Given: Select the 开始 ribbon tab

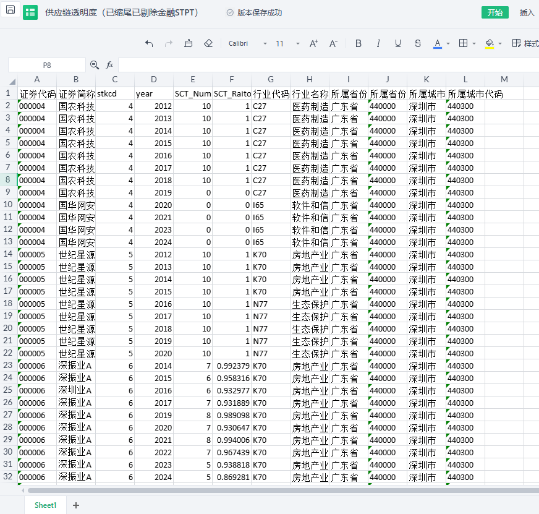Looking at the screenshot, I should [x=494, y=13].
